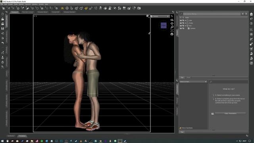This screenshot has width=254, height=143.
Task: Click the camera Render icon in toolbar
Action: coord(139,8)
